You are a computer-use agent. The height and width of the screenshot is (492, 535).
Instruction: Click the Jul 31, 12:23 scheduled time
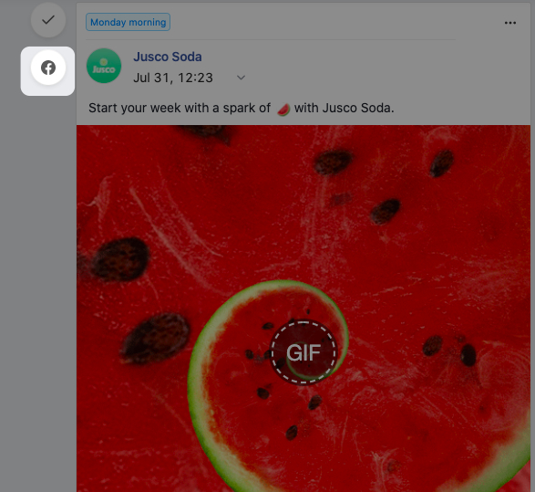[173, 78]
